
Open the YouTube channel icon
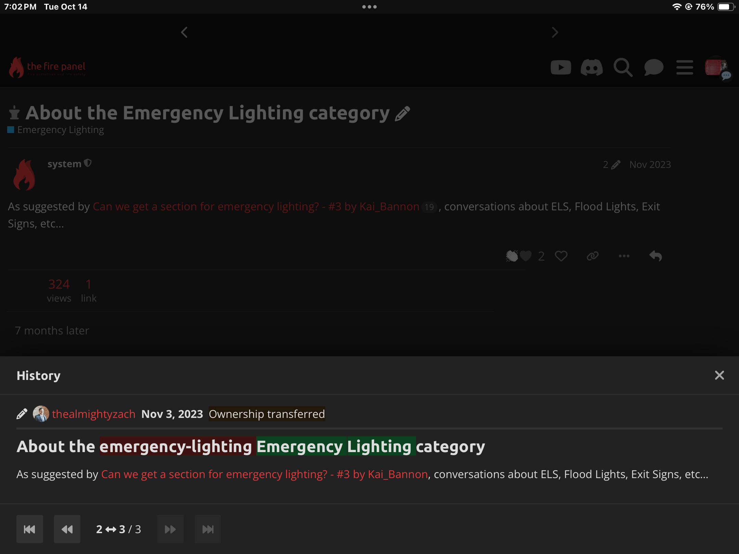(x=561, y=67)
